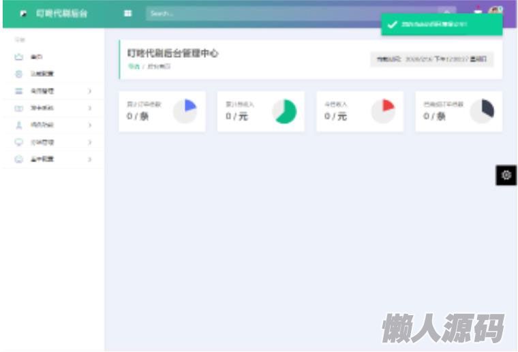Click the monitor icon in the sidebar
Image resolution: width=518 pixels, height=352 pixels.
point(19,142)
